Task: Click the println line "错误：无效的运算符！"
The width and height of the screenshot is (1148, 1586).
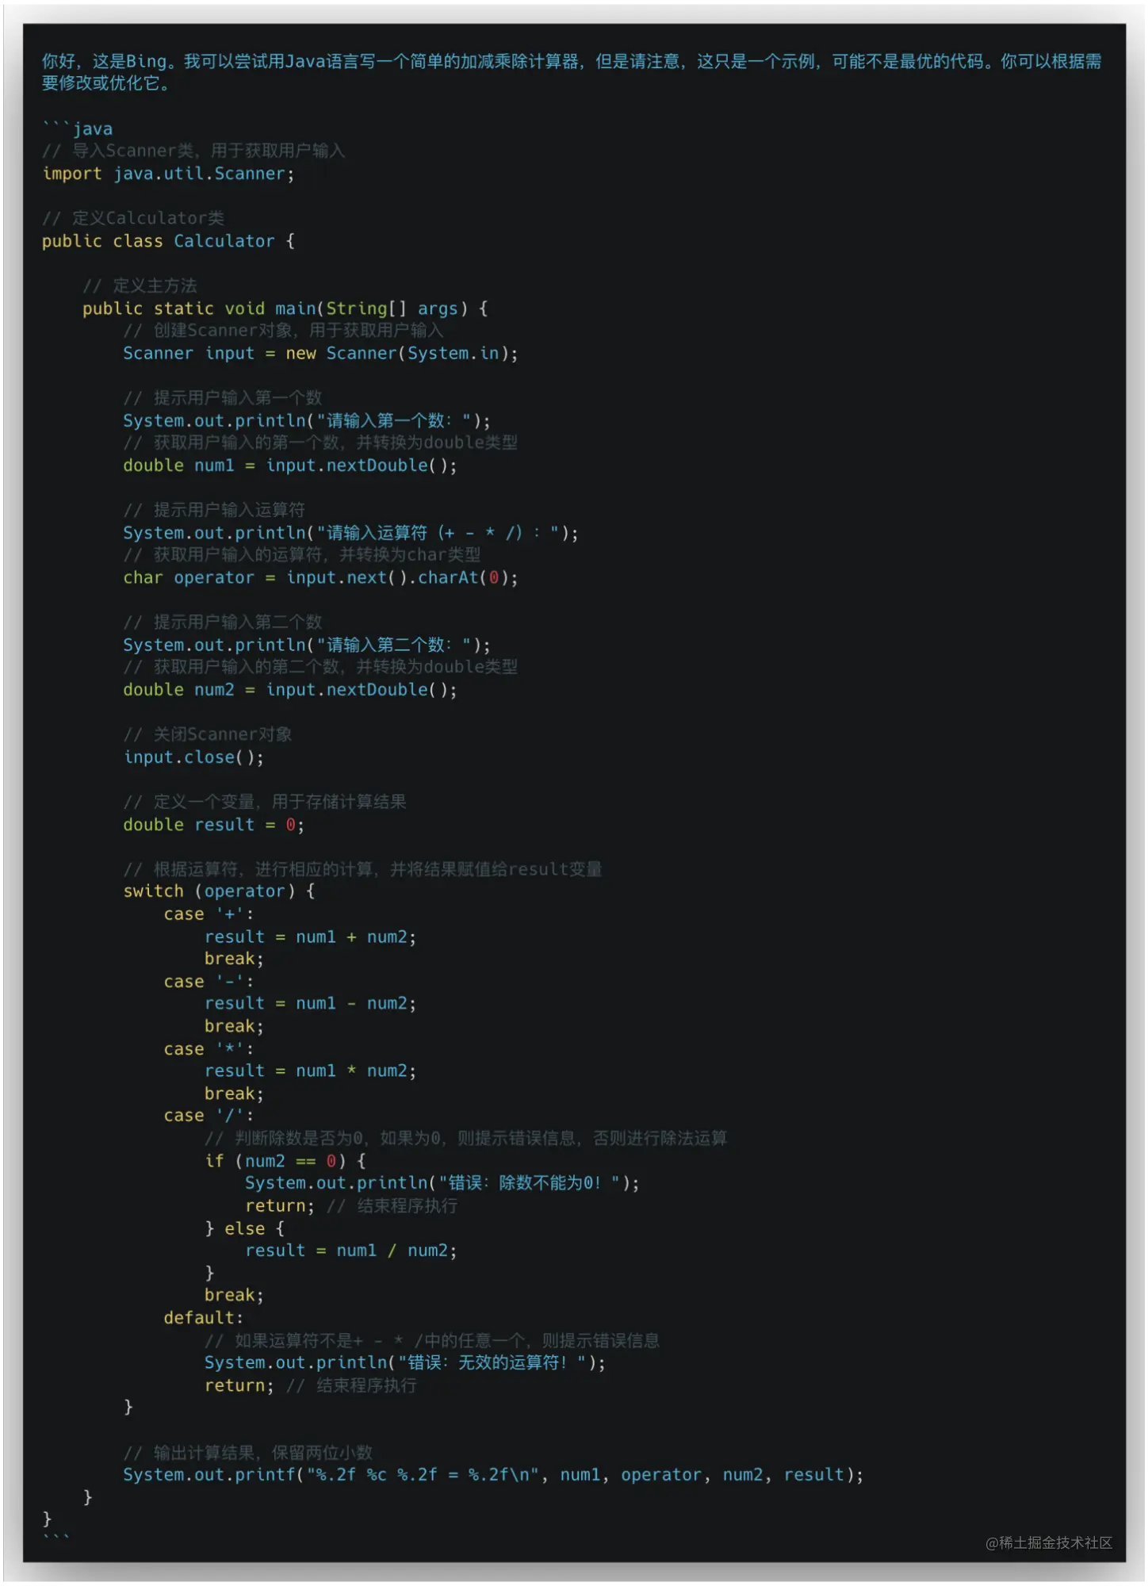Action: coord(405,1362)
